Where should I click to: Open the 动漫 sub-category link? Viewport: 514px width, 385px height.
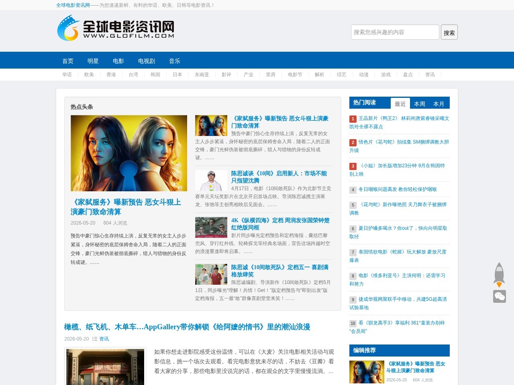364,75
